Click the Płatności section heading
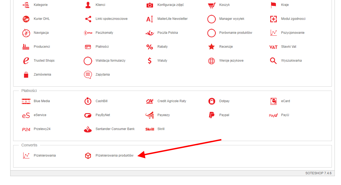Viewport: 341px width, 185px height. coord(29,91)
